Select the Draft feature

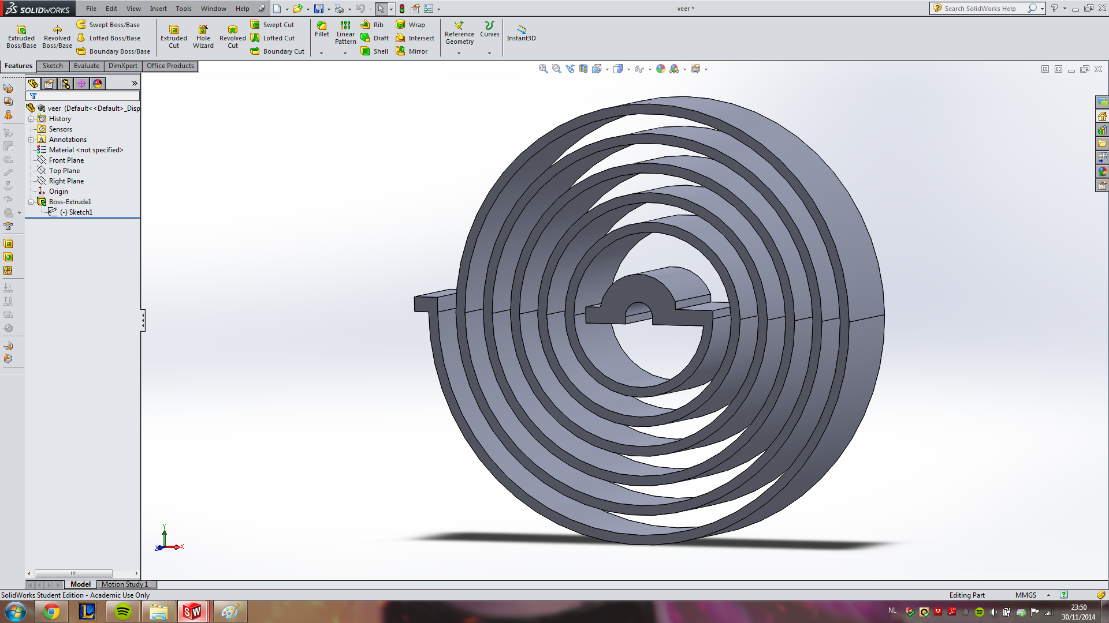(374, 38)
